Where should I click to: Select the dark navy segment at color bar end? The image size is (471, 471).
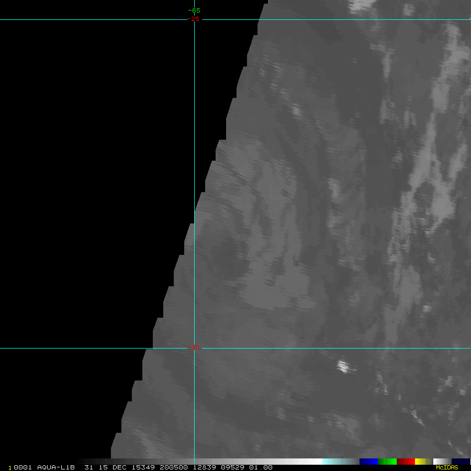[461, 462]
